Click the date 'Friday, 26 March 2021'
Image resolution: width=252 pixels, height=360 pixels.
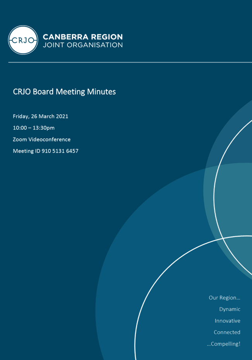(x=41, y=116)
